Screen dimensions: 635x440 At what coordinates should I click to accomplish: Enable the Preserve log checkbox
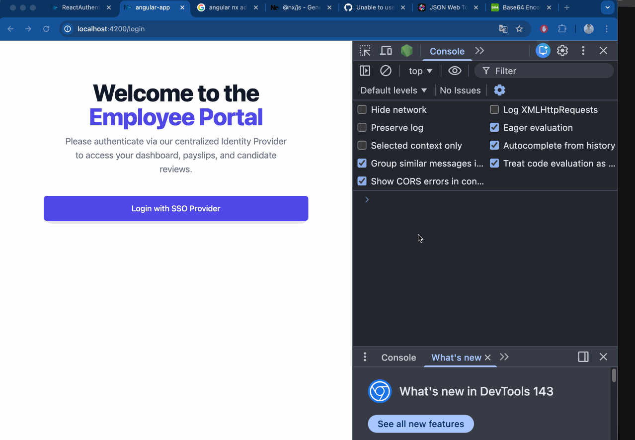point(362,127)
